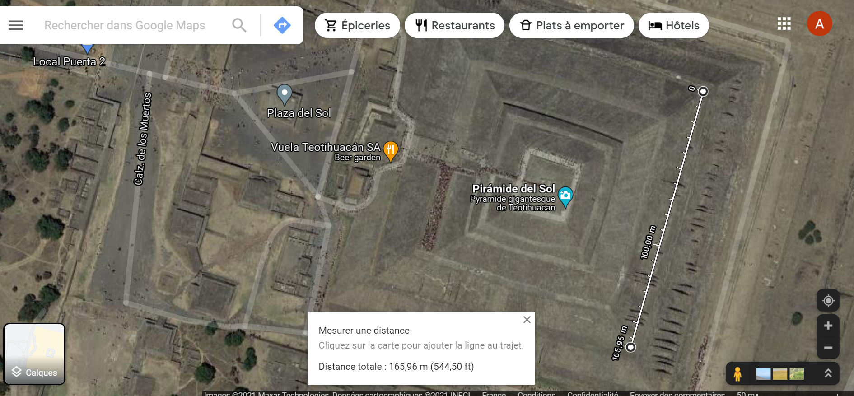Filter by Épiceries chip

pyautogui.click(x=357, y=25)
